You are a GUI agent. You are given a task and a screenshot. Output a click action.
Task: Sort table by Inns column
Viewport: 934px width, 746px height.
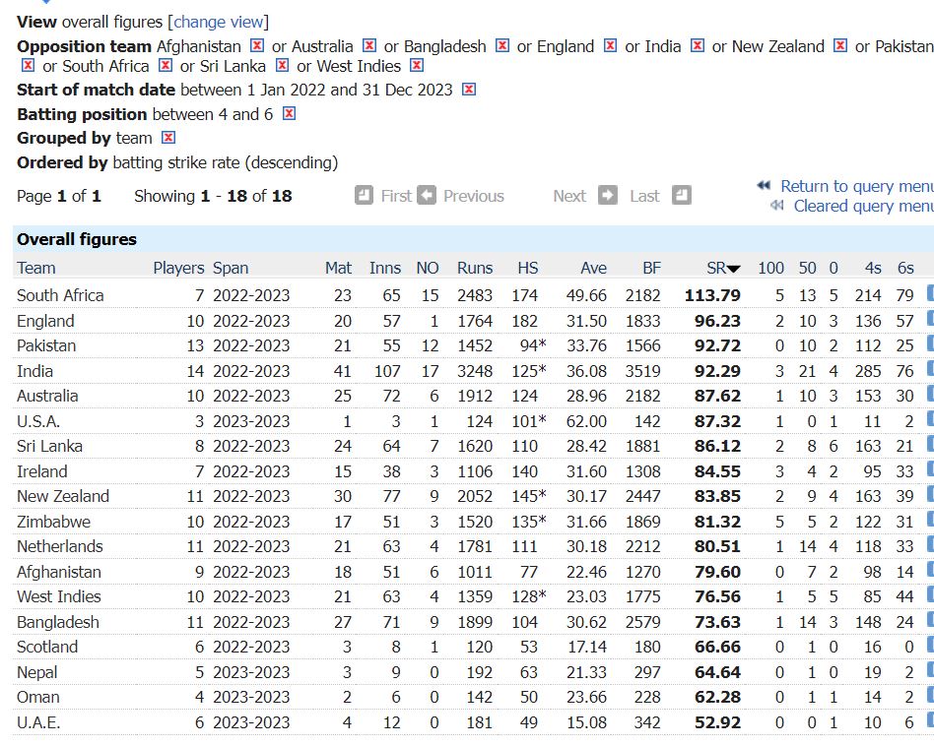[x=385, y=269]
